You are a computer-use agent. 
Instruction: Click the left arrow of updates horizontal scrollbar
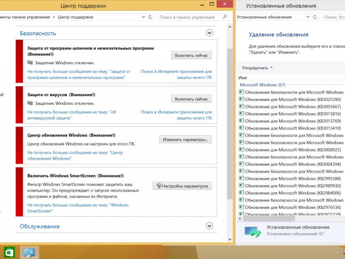pyautogui.click(x=240, y=219)
